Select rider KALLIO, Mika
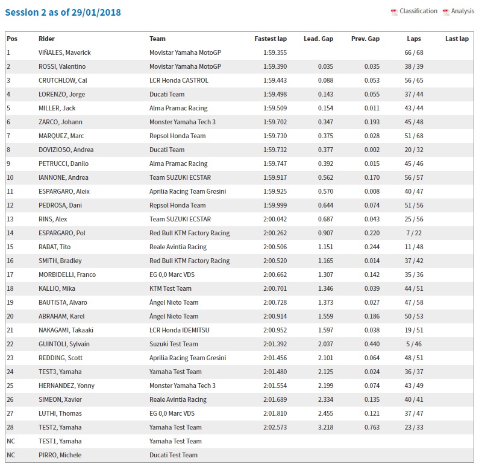482x470 pixels. pyautogui.click(x=57, y=288)
